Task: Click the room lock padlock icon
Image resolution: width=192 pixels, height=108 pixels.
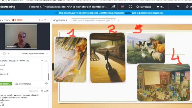Action: click(x=178, y=7)
